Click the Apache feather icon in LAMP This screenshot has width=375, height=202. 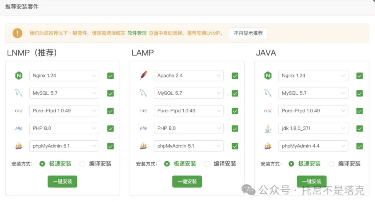click(x=143, y=76)
